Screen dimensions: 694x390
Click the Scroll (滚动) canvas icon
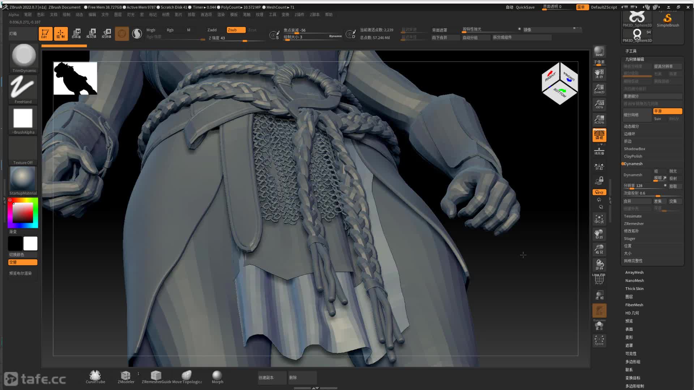coord(599,74)
